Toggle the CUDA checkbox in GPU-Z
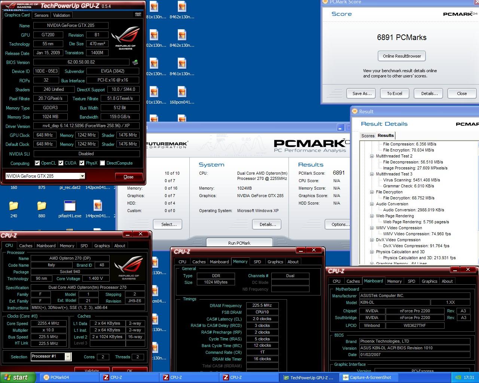Image resolution: width=479 pixels, height=383 pixels. 61,163
